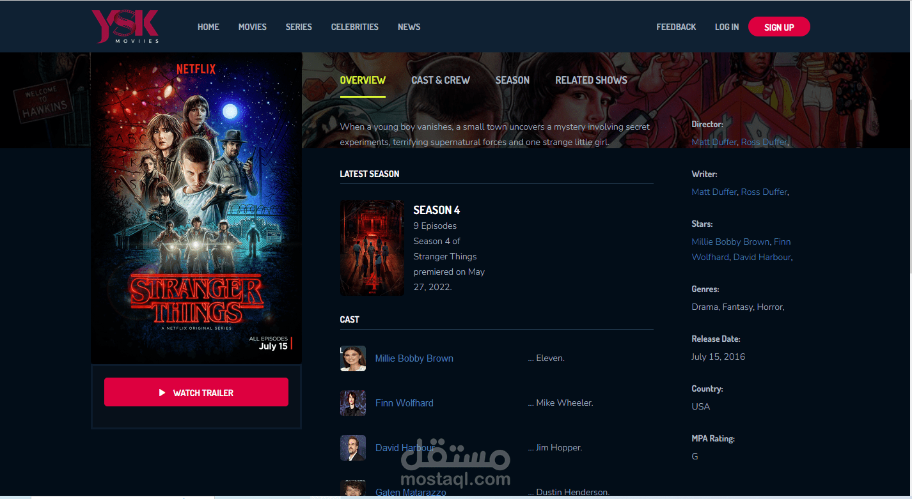Click the '... Jim Hopper.' role text
This screenshot has height=499, width=912.
(555, 448)
